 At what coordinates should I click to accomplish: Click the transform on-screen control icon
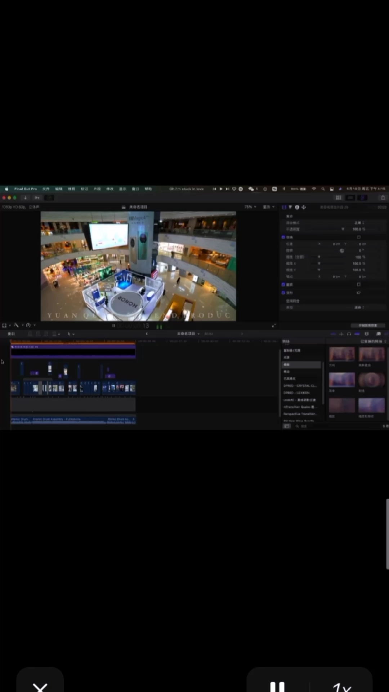pyautogui.click(x=359, y=237)
